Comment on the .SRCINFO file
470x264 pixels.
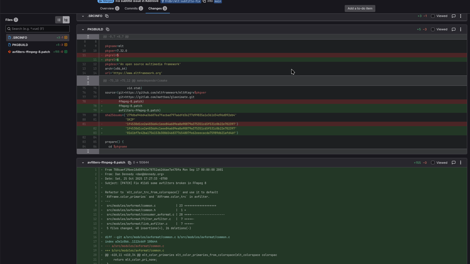click(x=454, y=16)
